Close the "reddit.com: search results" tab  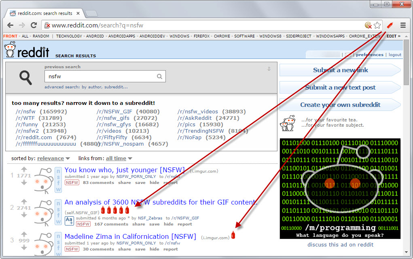(78, 13)
